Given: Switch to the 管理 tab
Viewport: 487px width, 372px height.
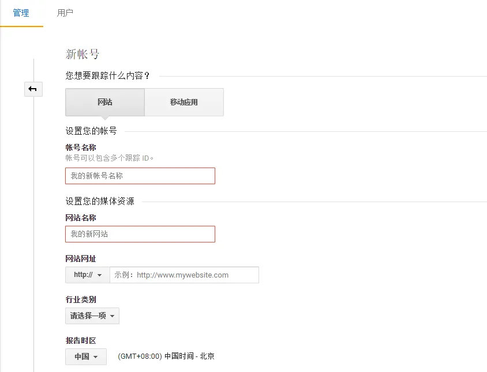Looking at the screenshot, I should tap(21, 13).
